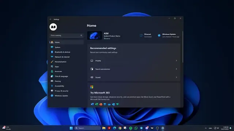Click the Ethernet network icon
The height and width of the screenshot is (131, 234).
tap(141, 35)
